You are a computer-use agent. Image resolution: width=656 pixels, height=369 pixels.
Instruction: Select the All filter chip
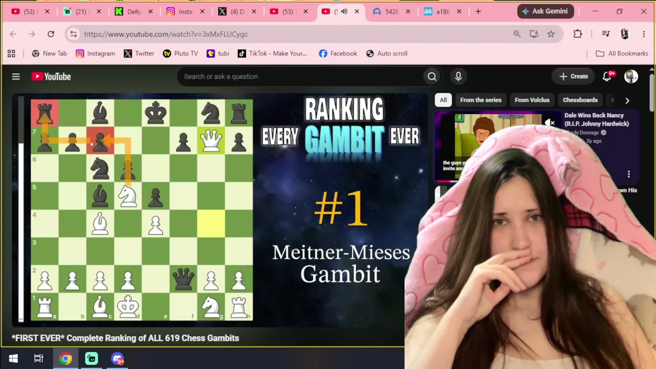[443, 100]
